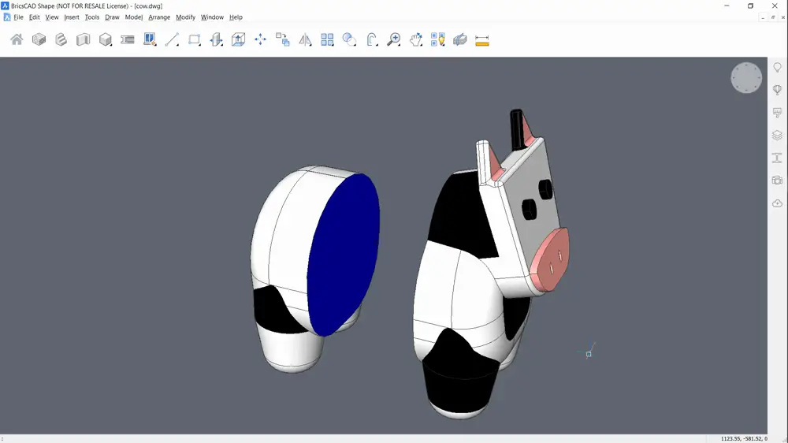Screen dimensions: 788x443
Task: Open the Model menu
Action: (x=134, y=17)
